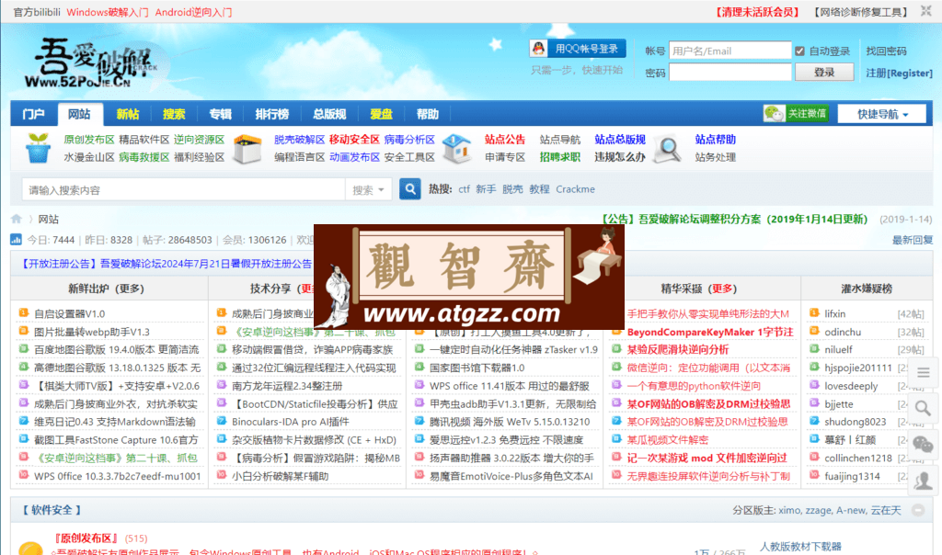Click the 52pojie site logo

[x=90, y=63]
